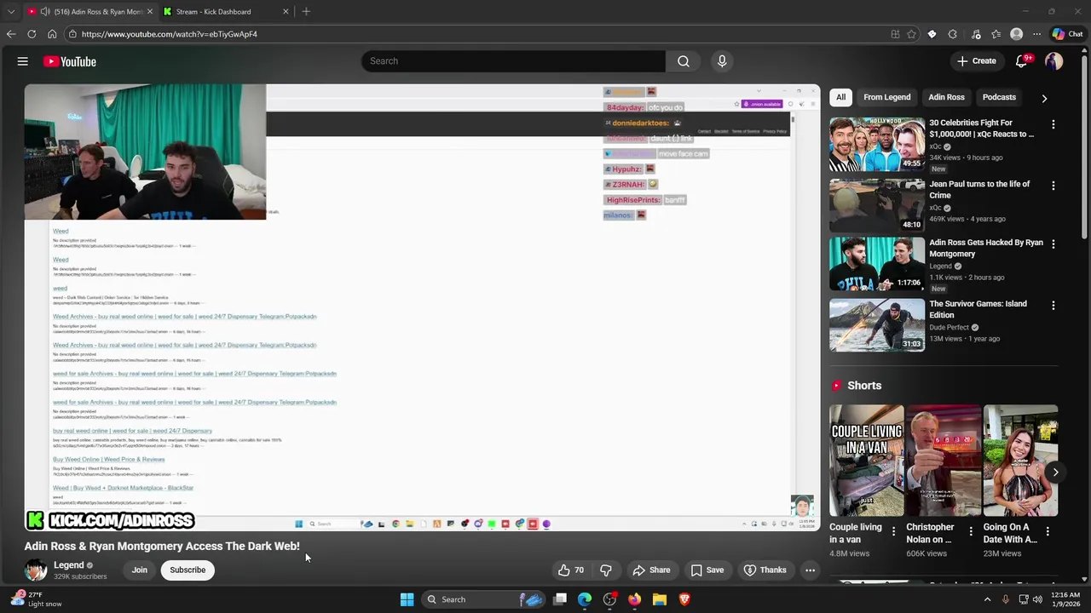Dislike the video with thumbs down
The width and height of the screenshot is (1091, 613).
click(x=606, y=570)
